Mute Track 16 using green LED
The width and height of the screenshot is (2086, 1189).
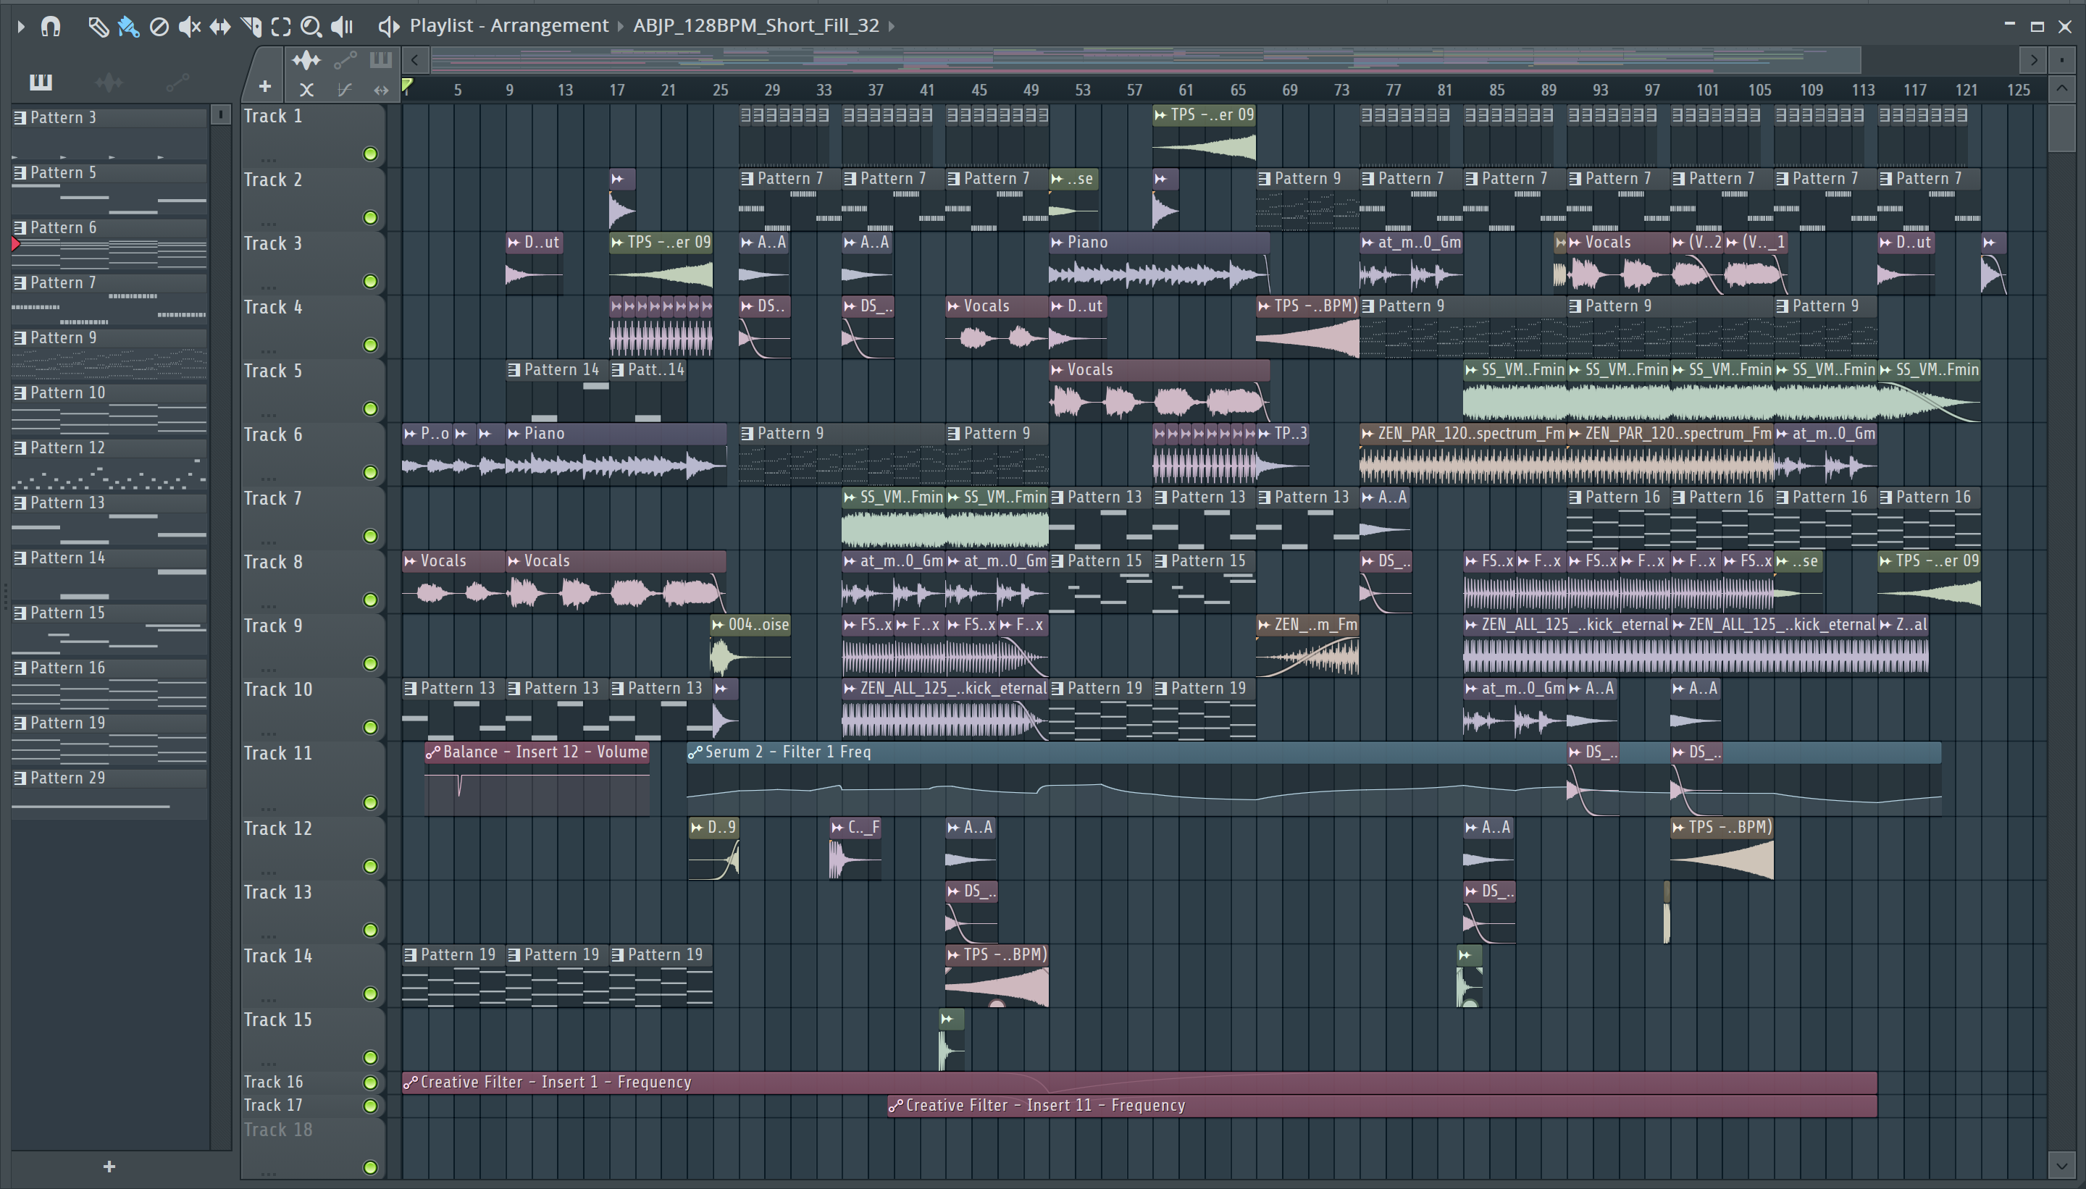tap(370, 1083)
